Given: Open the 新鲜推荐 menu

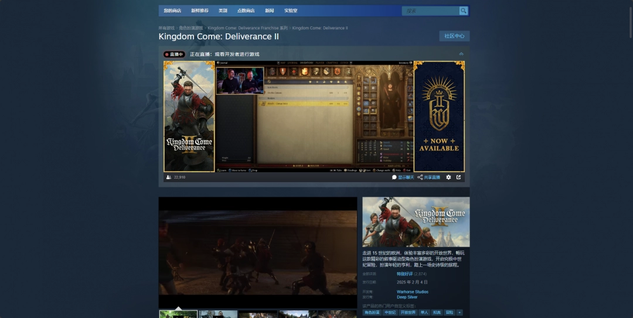Looking at the screenshot, I should click(x=199, y=11).
